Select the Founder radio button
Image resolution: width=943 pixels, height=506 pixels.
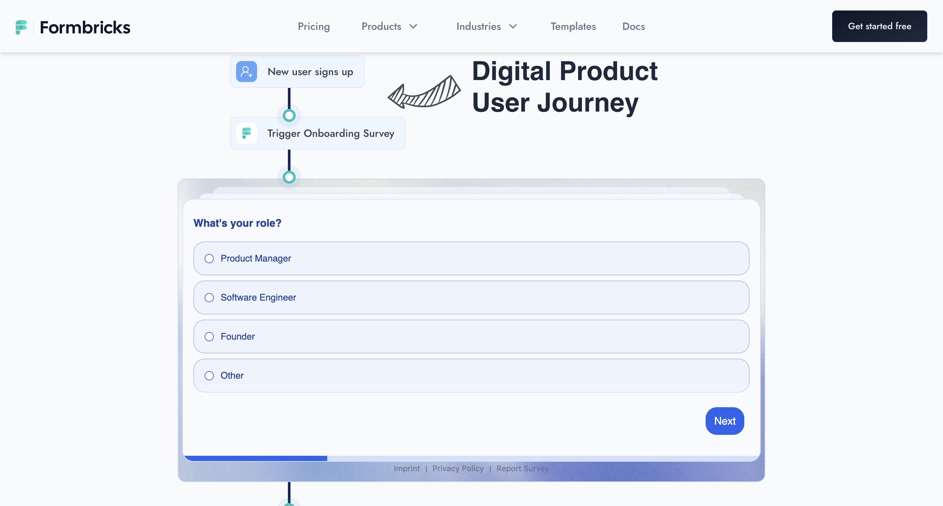click(209, 337)
